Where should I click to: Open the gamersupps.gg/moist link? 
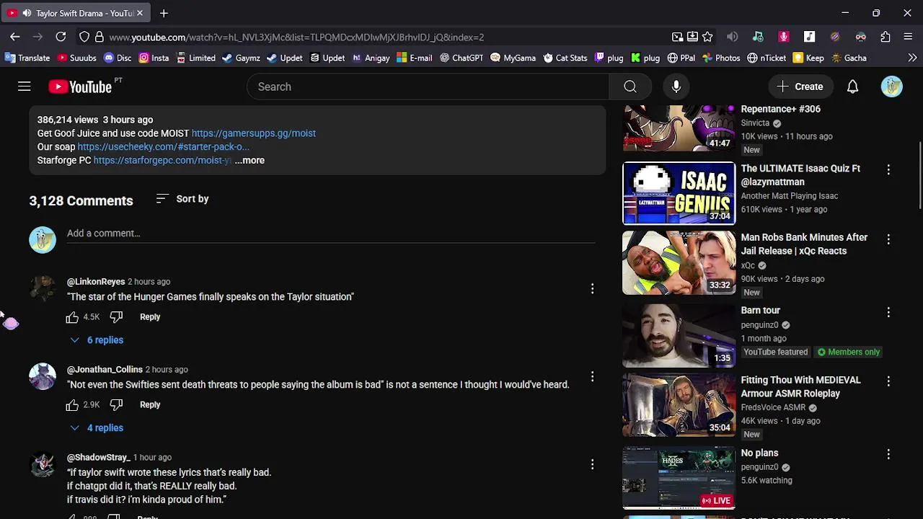[254, 133]
